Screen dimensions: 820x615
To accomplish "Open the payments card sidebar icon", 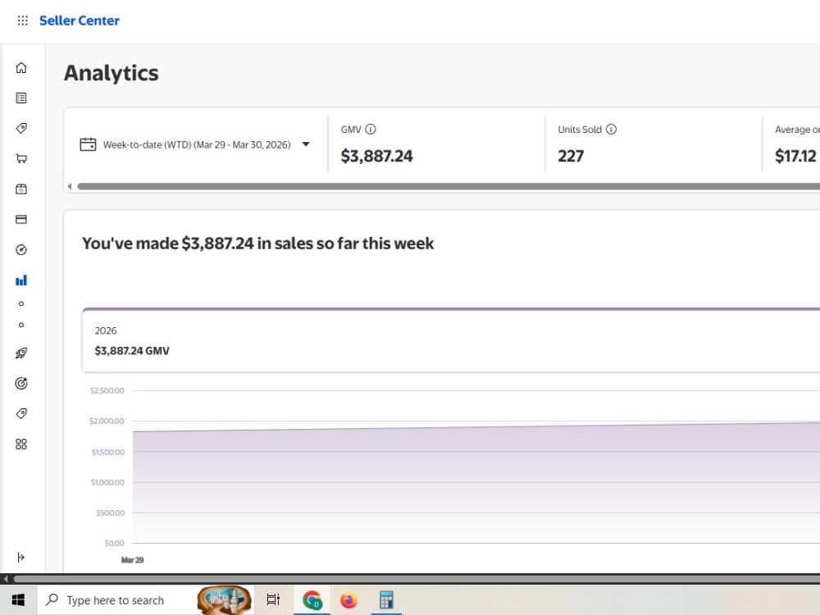I will point(21,219).
